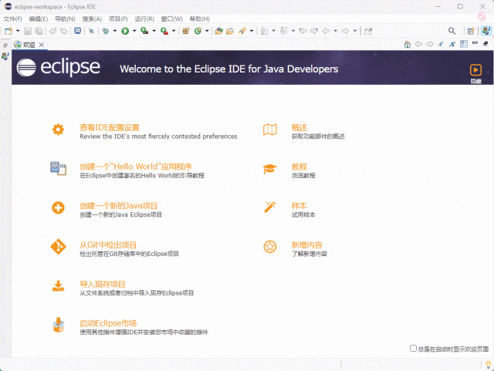Image resolution: width=494 pixels, height=371 pixels.
Task: Expand the Debug dropdown arrow
Action: [x=115, y=31]
